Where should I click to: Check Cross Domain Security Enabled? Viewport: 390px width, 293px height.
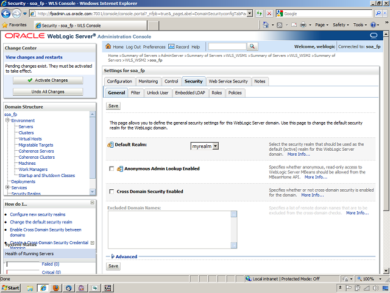pyautogui.click(x=111, y=192)
